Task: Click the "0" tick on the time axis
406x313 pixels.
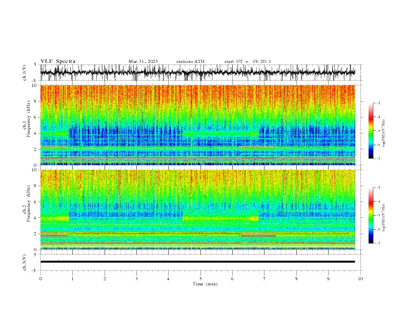Action: tap(40, 279)
